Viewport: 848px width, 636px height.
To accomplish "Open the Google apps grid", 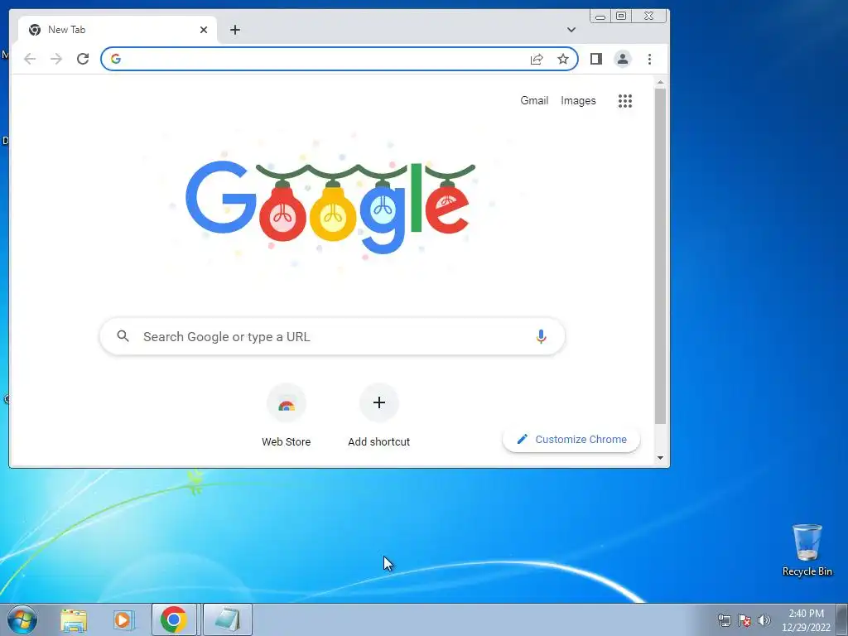I will pos(625,100).
